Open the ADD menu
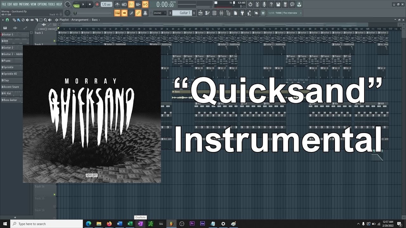 coord(15,4)
